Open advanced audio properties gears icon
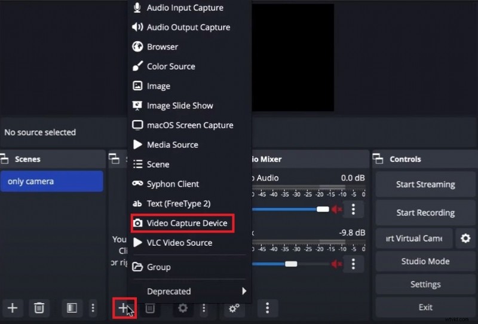 [234, 308]
